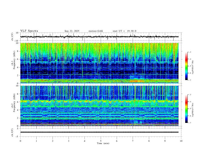Click the "5" tick of ch.3(V) axis

18,129
